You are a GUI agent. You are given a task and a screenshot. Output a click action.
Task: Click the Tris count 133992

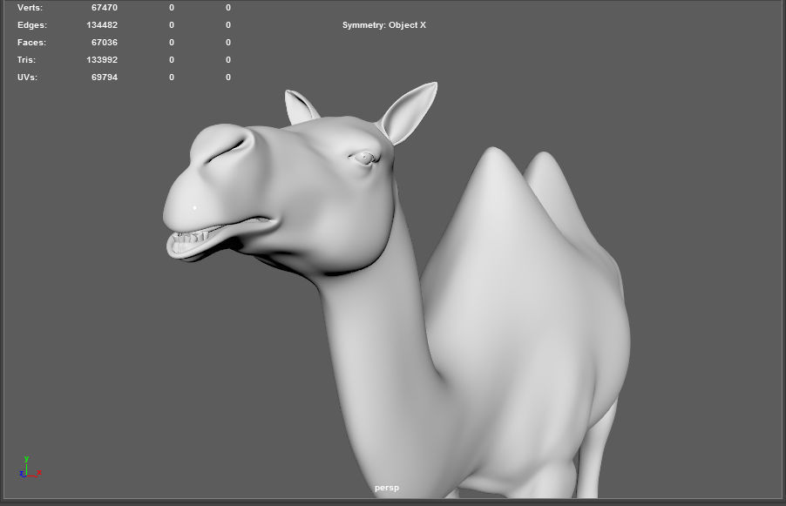[102, 59]
